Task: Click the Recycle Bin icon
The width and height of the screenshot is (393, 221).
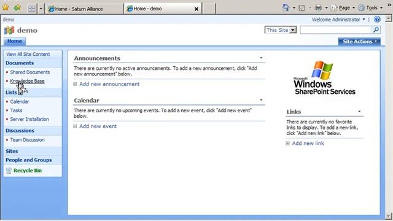Action: (x=9, y=171)
